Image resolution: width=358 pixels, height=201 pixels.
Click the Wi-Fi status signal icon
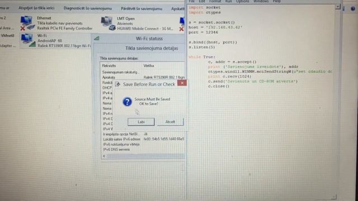coord(97,39)
